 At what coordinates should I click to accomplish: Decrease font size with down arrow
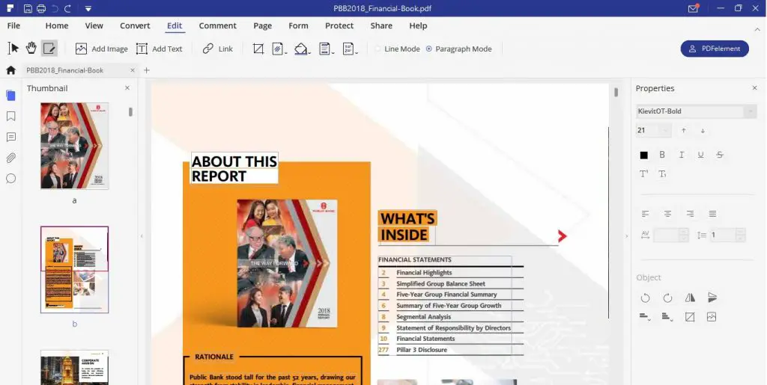pos(703,130)
